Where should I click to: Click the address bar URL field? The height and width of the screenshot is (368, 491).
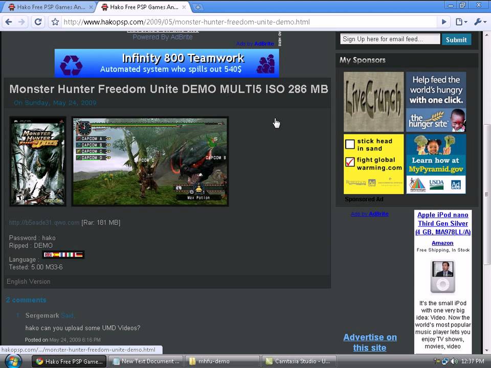coord(249,22)
